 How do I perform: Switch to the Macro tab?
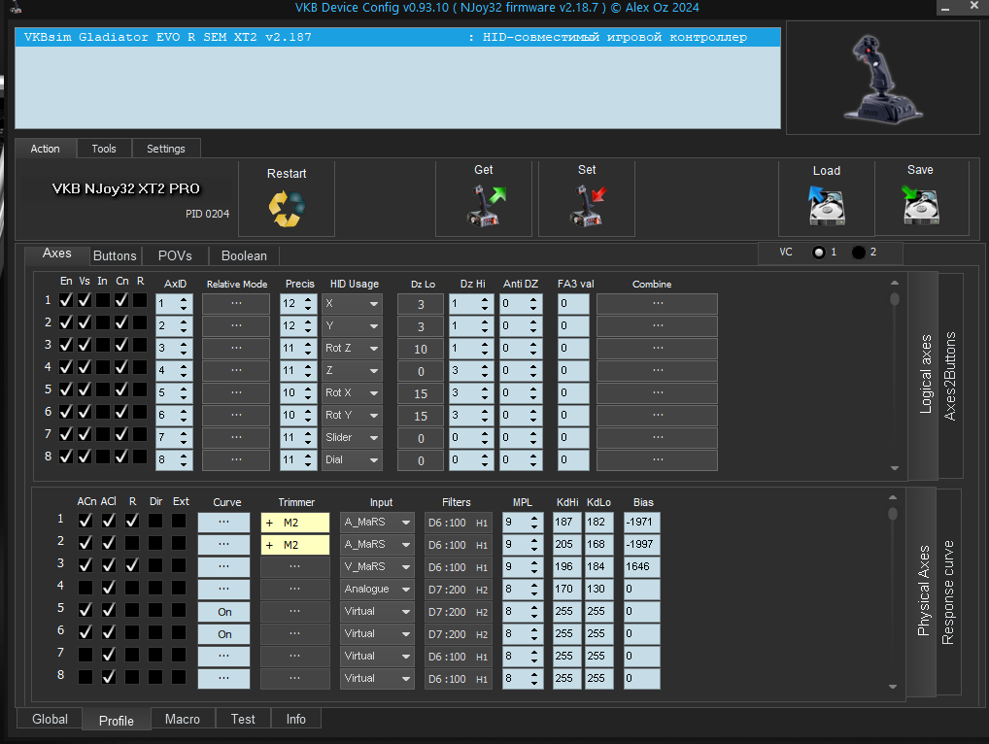183,719
